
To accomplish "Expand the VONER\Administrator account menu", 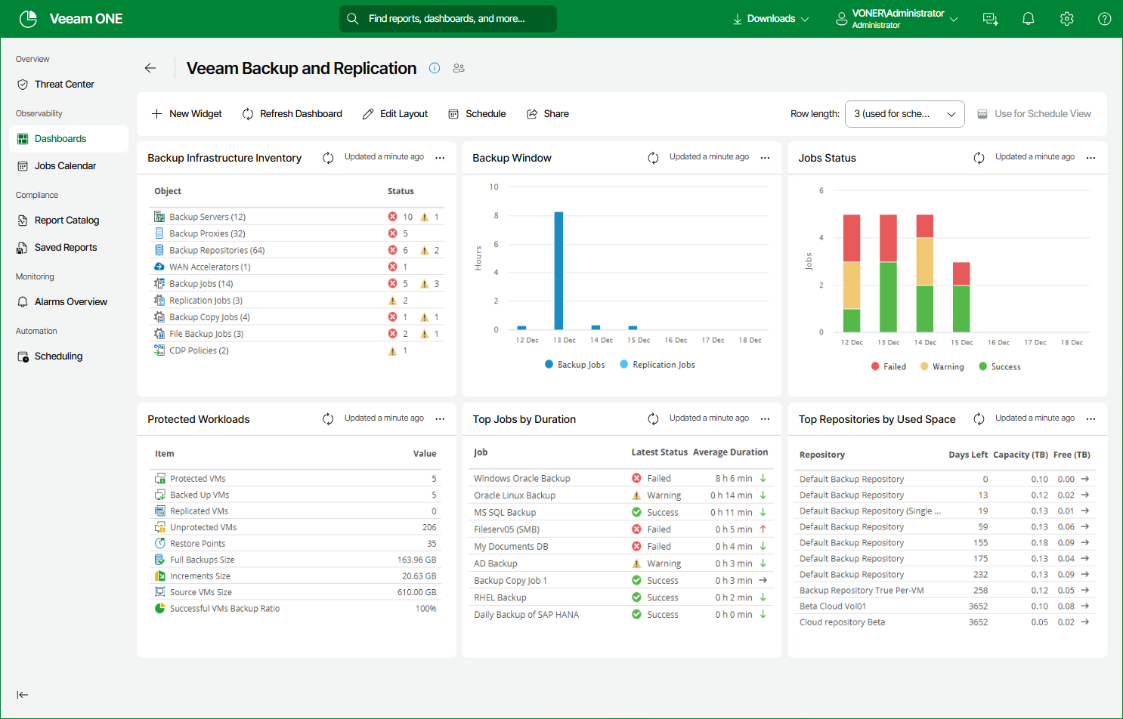I will click(x=897, y=19).
